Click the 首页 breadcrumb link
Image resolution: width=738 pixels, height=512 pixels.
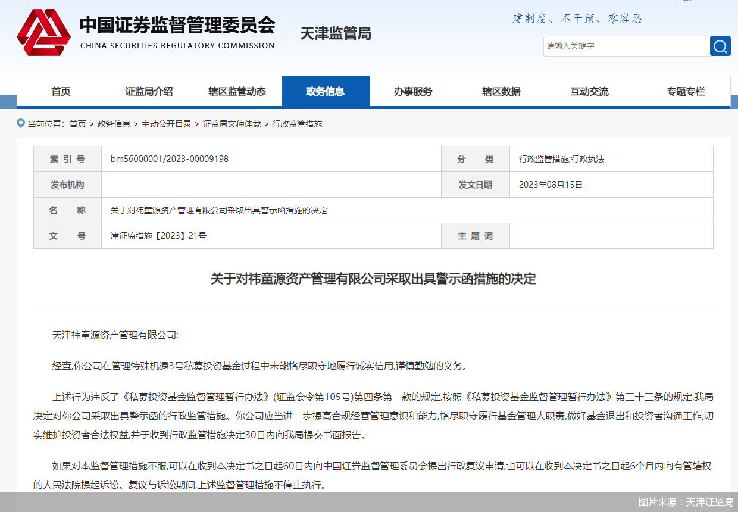click(x=77, y=124)
